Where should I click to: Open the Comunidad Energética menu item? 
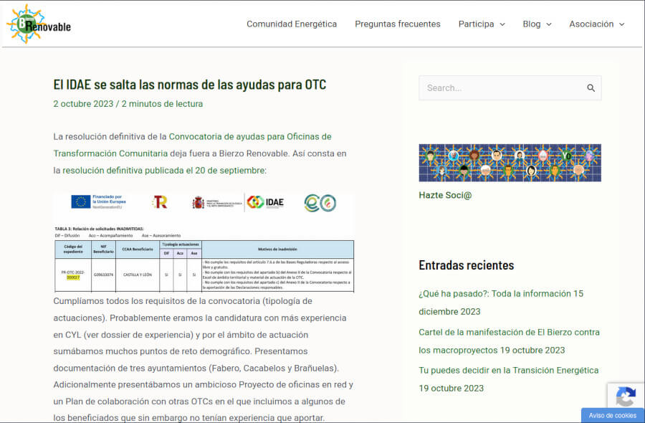point(292,24)
